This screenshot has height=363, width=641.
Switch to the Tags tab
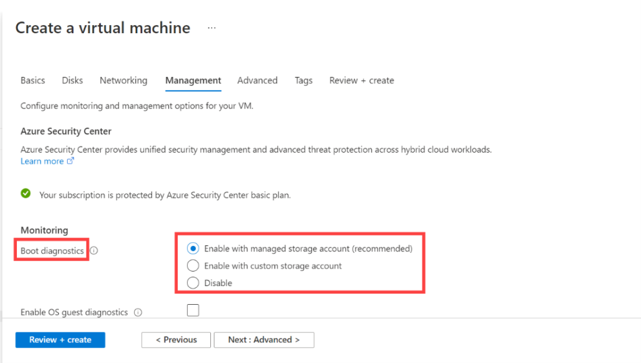[304, 81]
